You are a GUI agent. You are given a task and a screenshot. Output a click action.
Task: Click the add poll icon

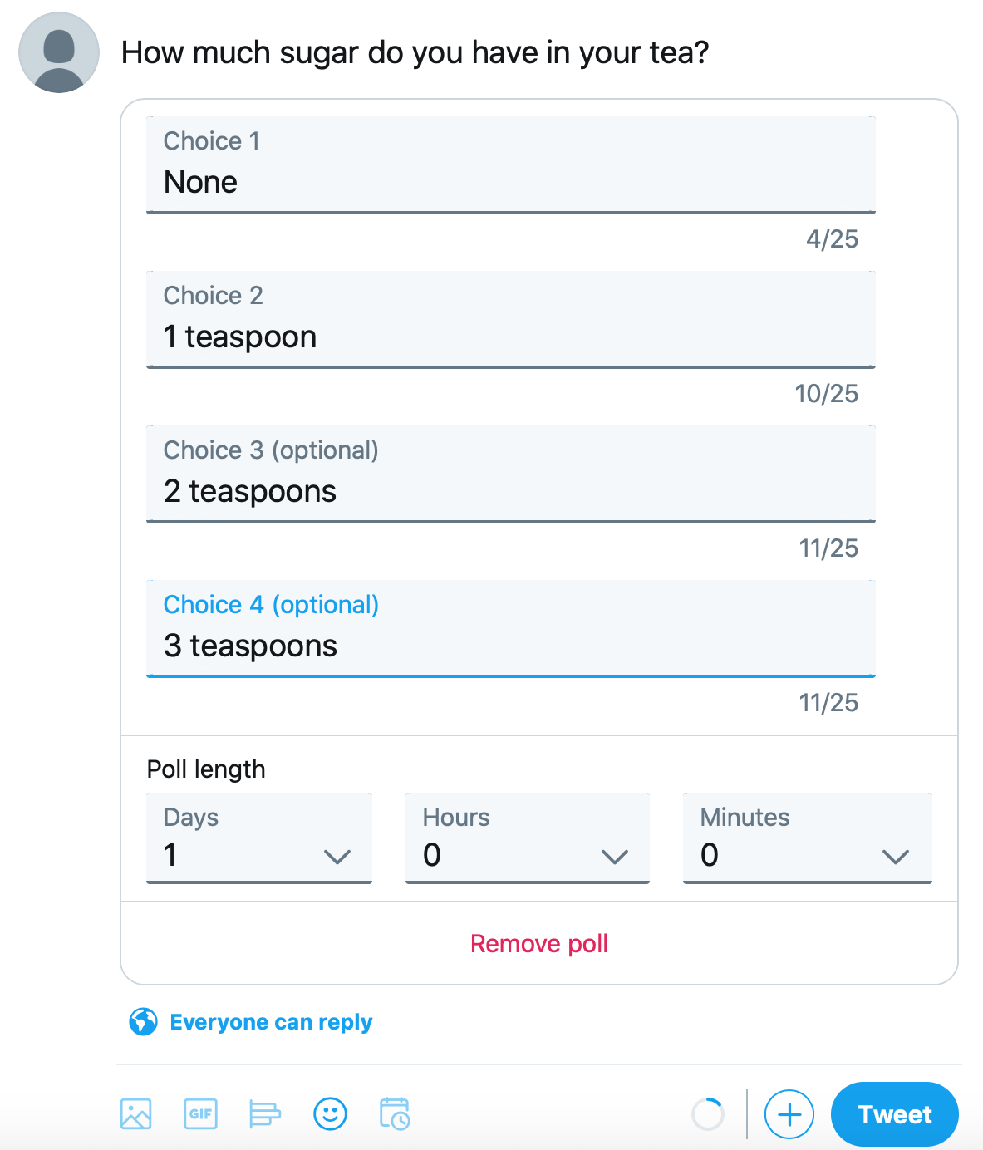264,1114
